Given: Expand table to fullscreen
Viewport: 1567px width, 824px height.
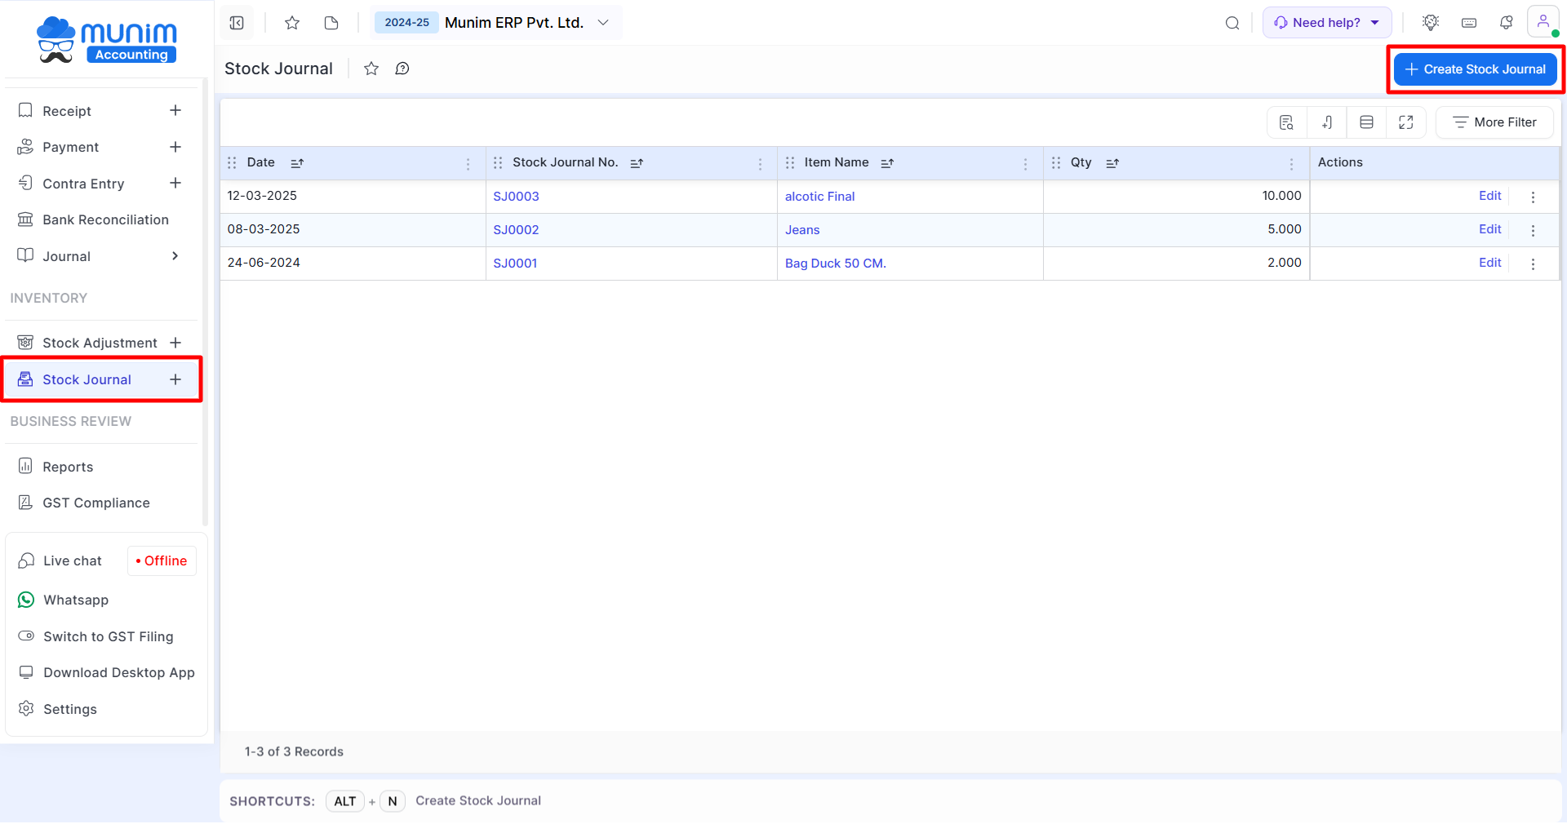Looking at the screenshot, I should click(x=1406, y=122).
